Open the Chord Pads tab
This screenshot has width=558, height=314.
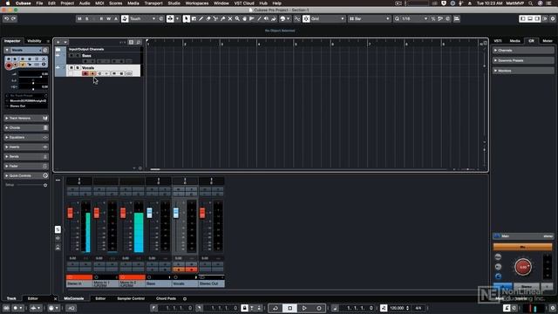click(x=166, y=298)
